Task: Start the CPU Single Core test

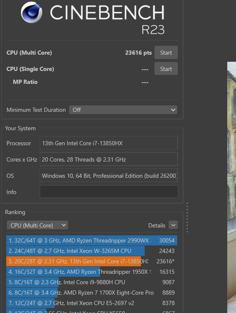Action: click(x=166, y=69)
